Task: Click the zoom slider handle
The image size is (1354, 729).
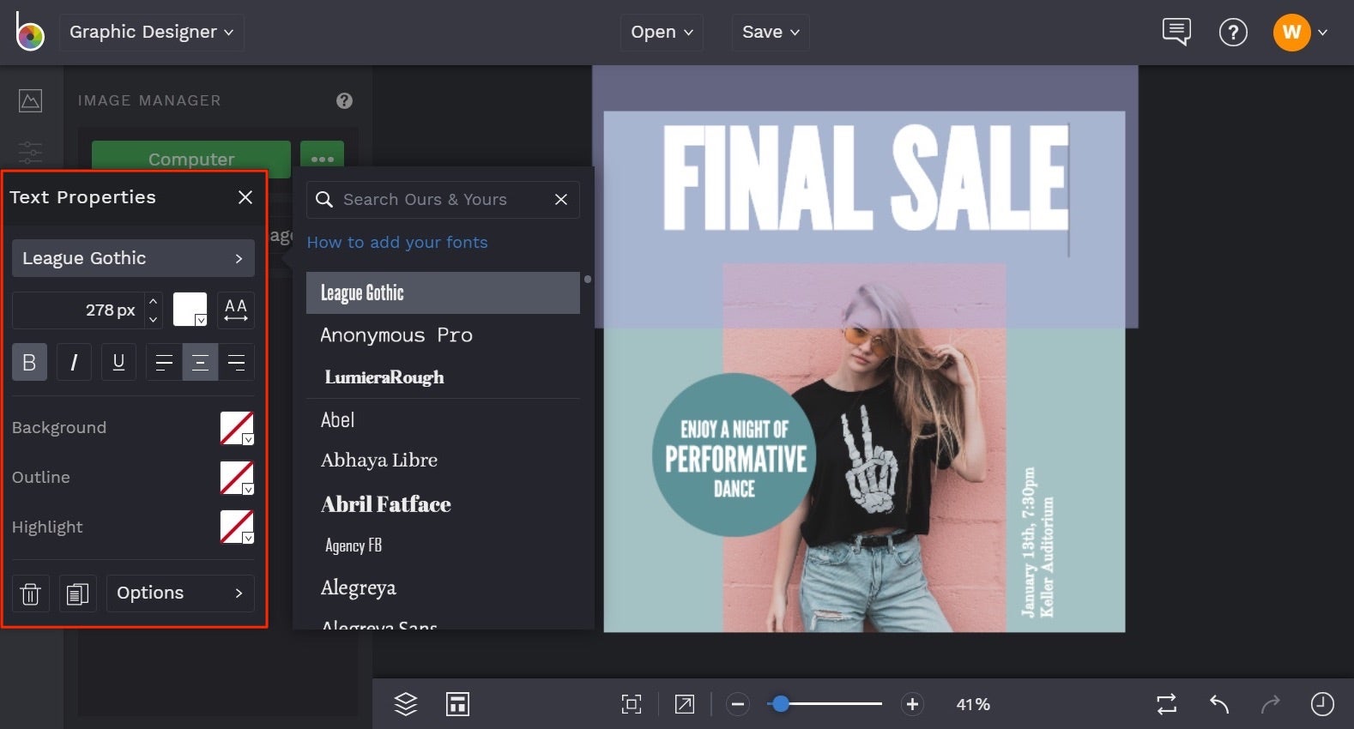Action: [x=780, y=704]
